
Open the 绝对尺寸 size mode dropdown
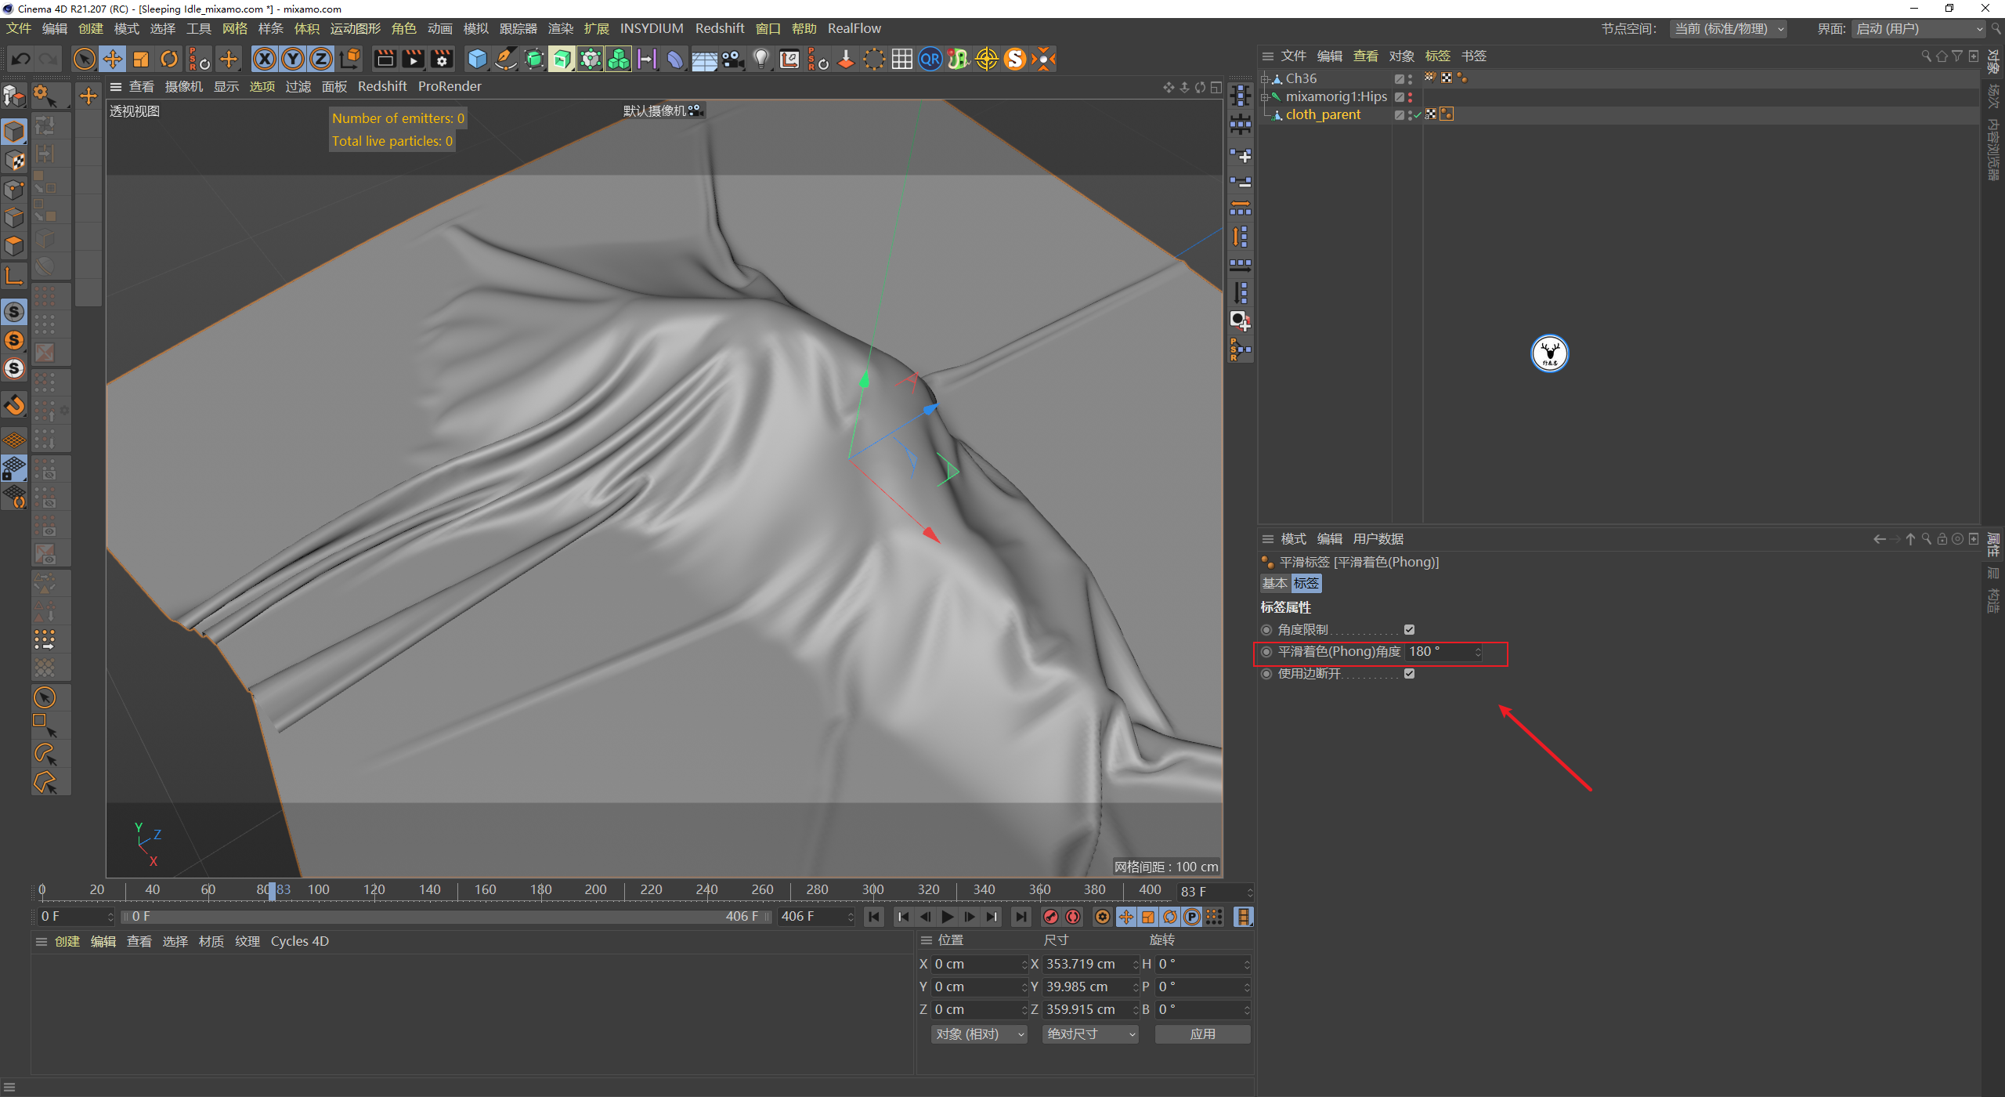1090,1034
